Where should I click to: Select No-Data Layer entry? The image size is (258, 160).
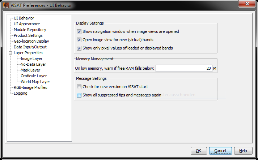[x=33, y=64]
